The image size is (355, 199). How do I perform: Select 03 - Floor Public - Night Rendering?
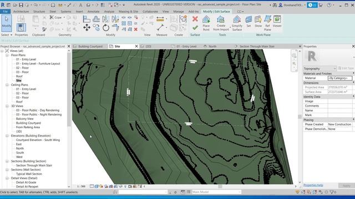[x=39, y=114]
